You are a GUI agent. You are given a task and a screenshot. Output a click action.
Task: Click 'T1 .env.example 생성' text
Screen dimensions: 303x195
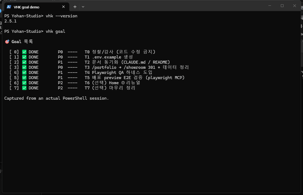[x=109, y=57]
